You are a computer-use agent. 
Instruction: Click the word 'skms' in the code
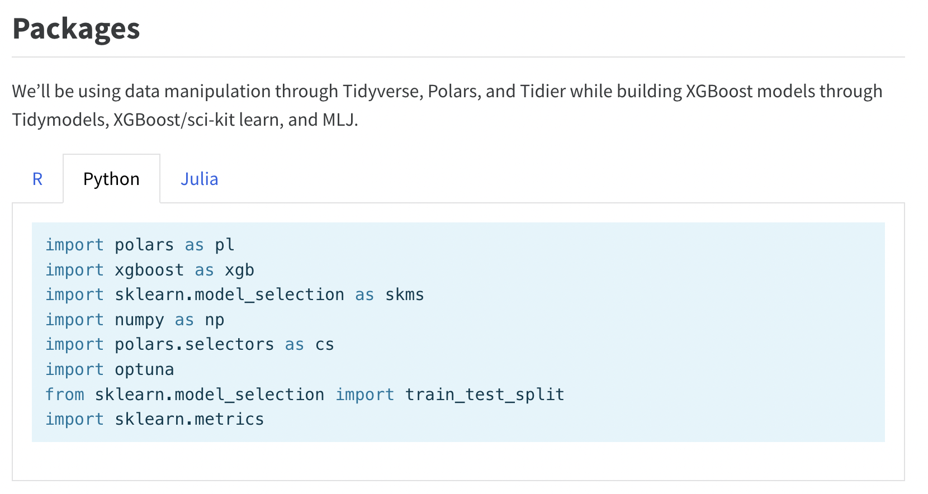pyautogui.click(x=405, y=294)
